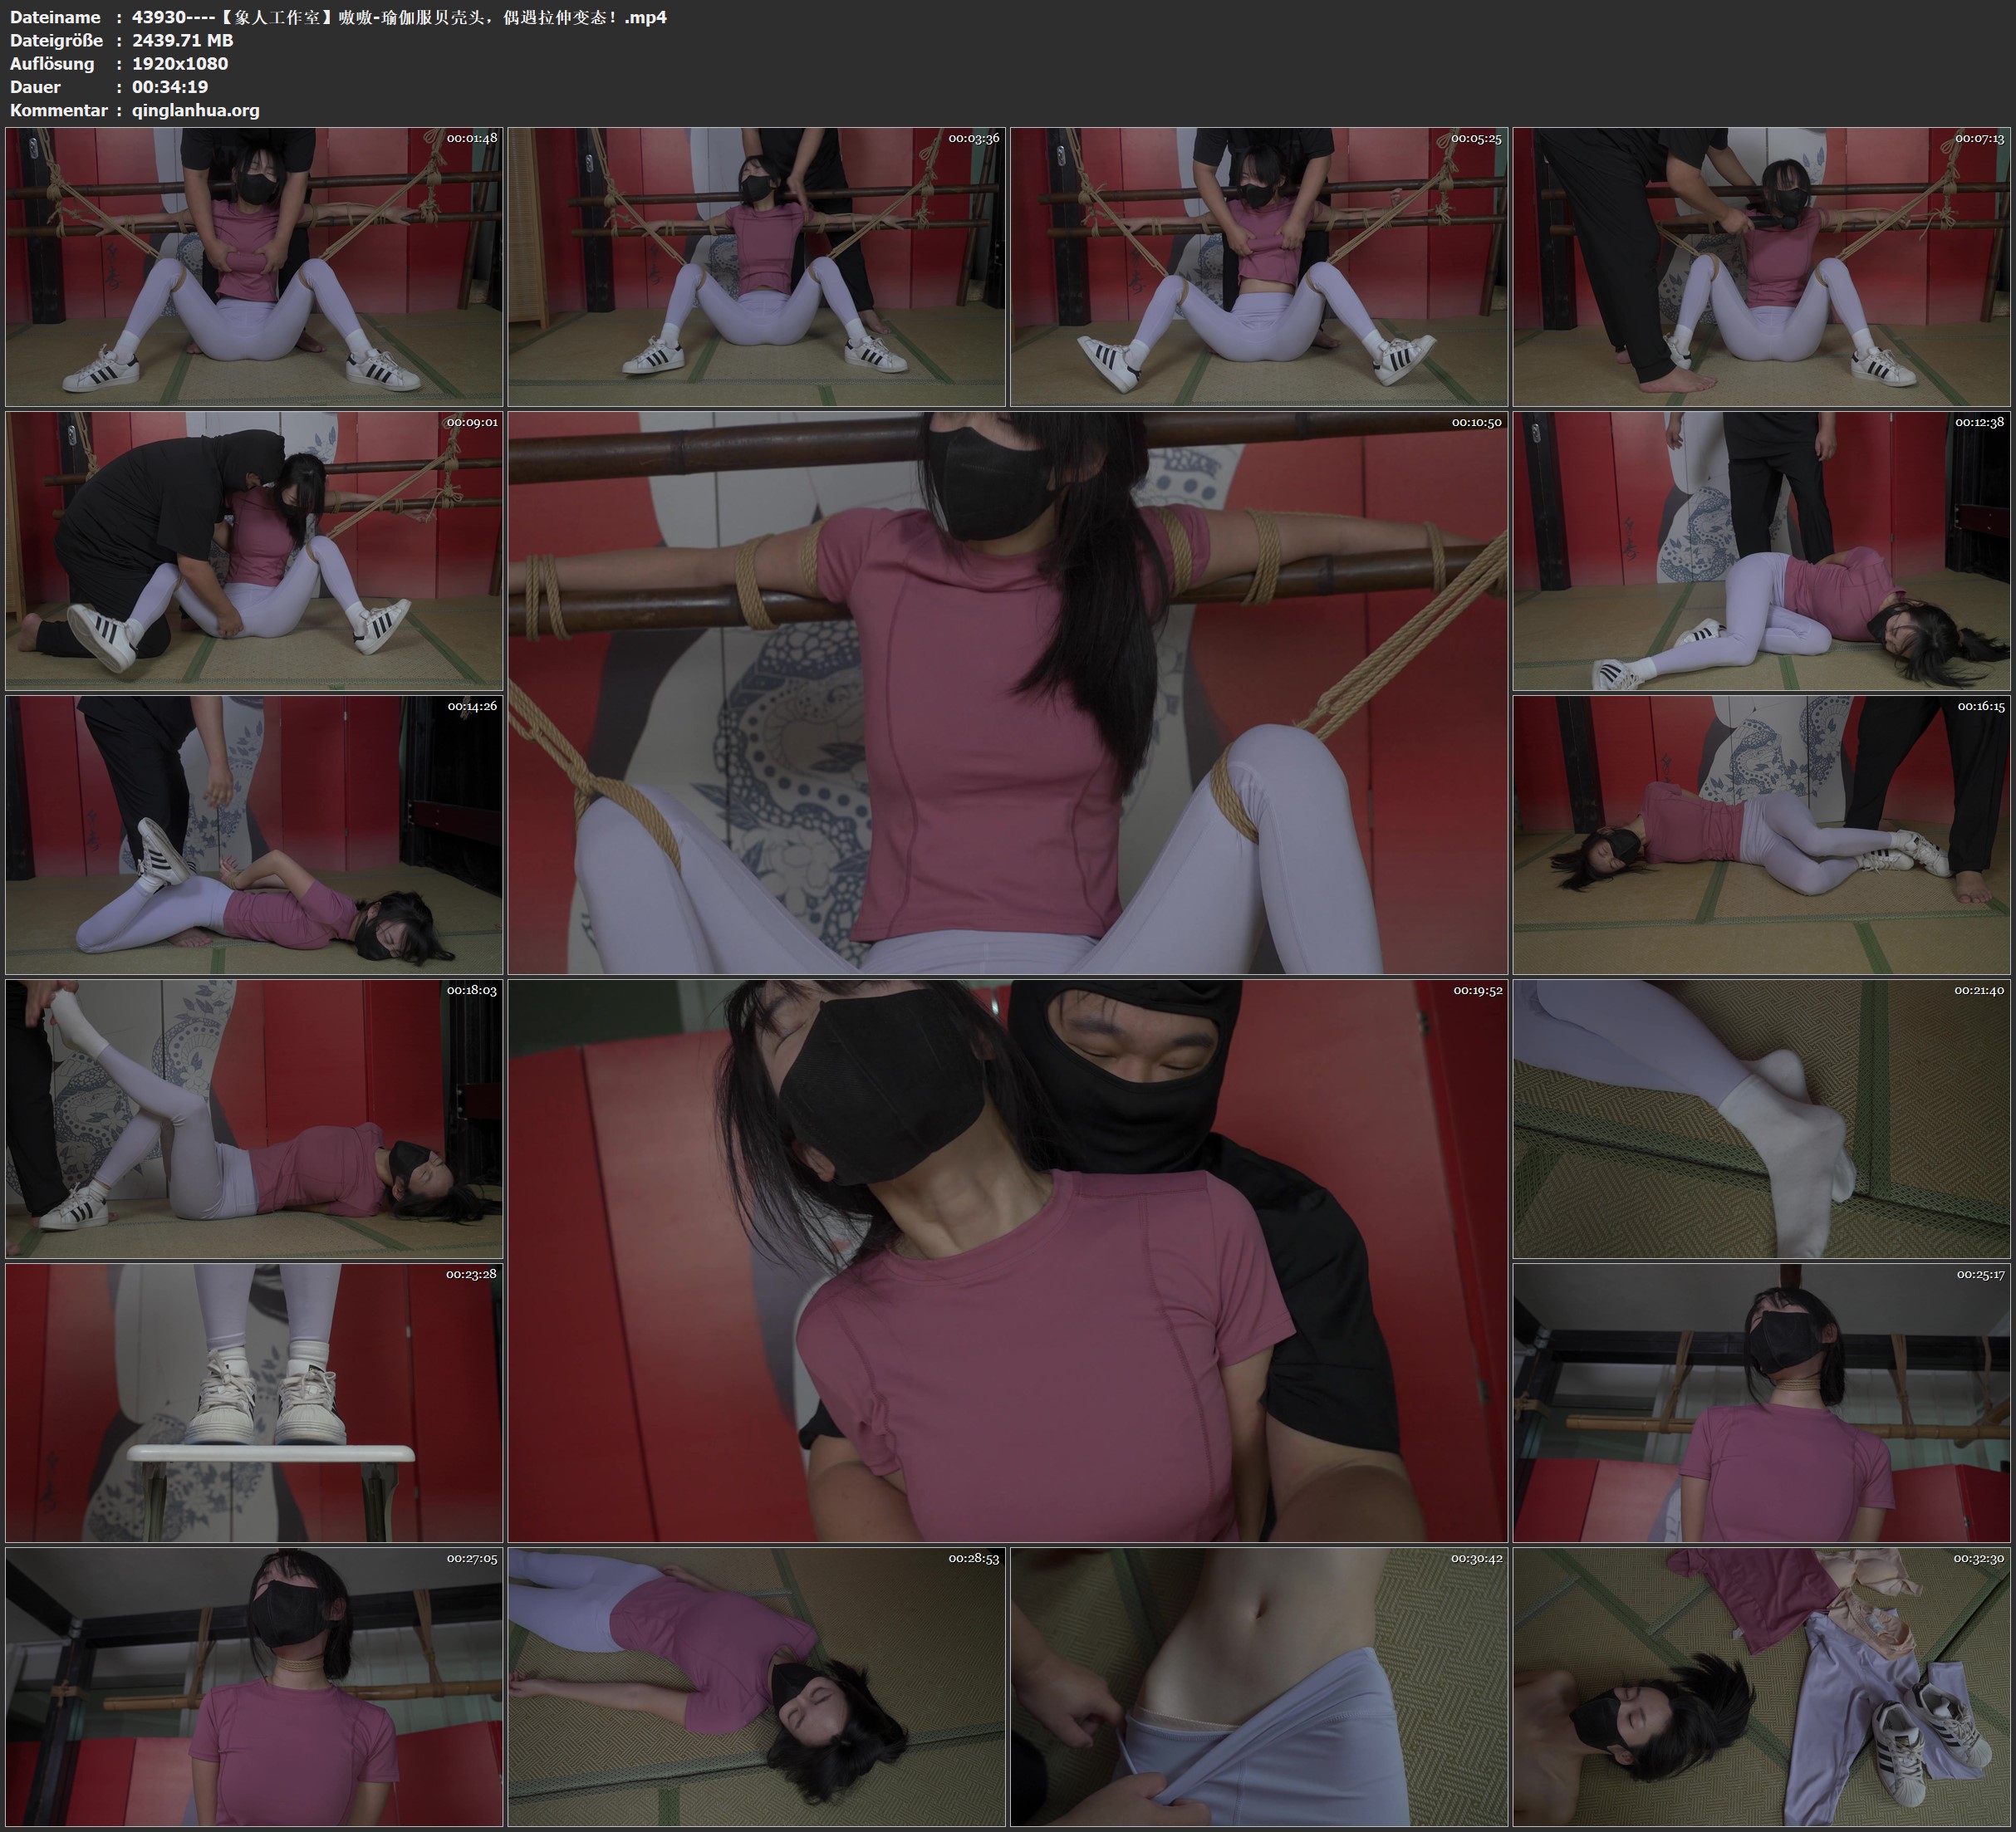
Task: Select the thumbnail labeled 00:09:01
Action: 254,550
